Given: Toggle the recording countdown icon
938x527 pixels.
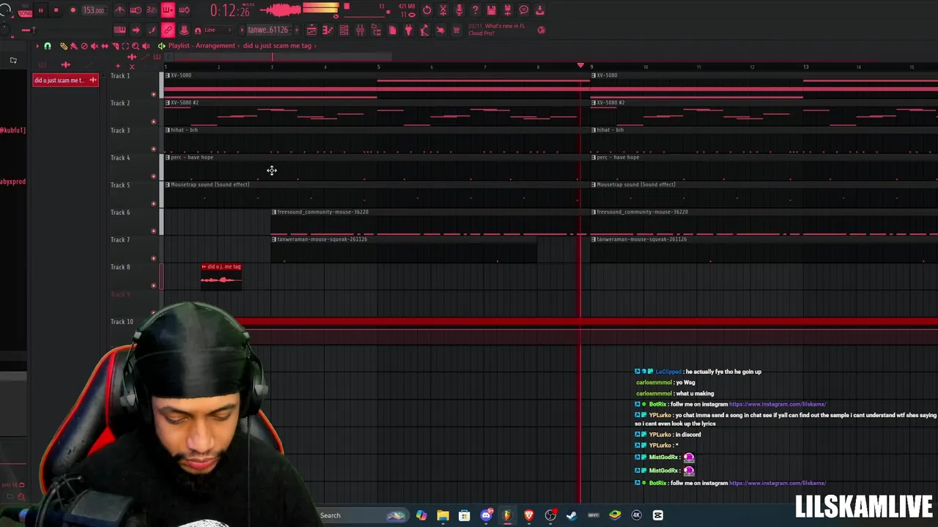Looking at the screenshot, I should (152, 10).
